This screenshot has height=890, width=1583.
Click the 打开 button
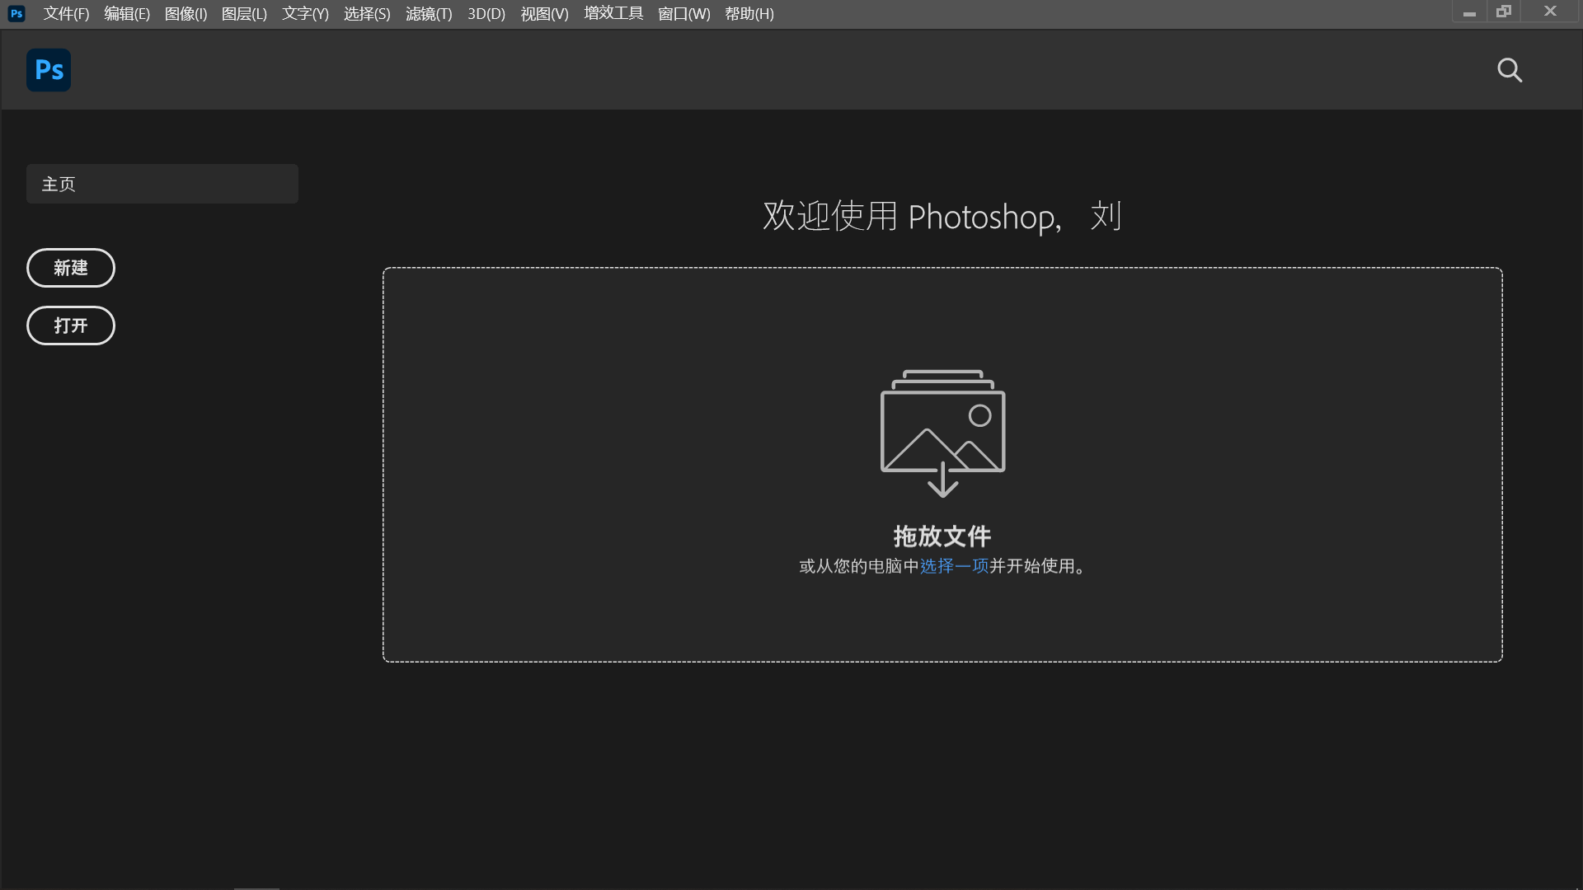click(x=70, y=326)
